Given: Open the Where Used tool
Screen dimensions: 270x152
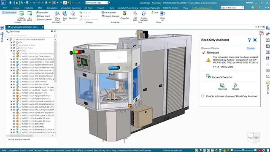Looking at the screenshot, I should point(57,16).
